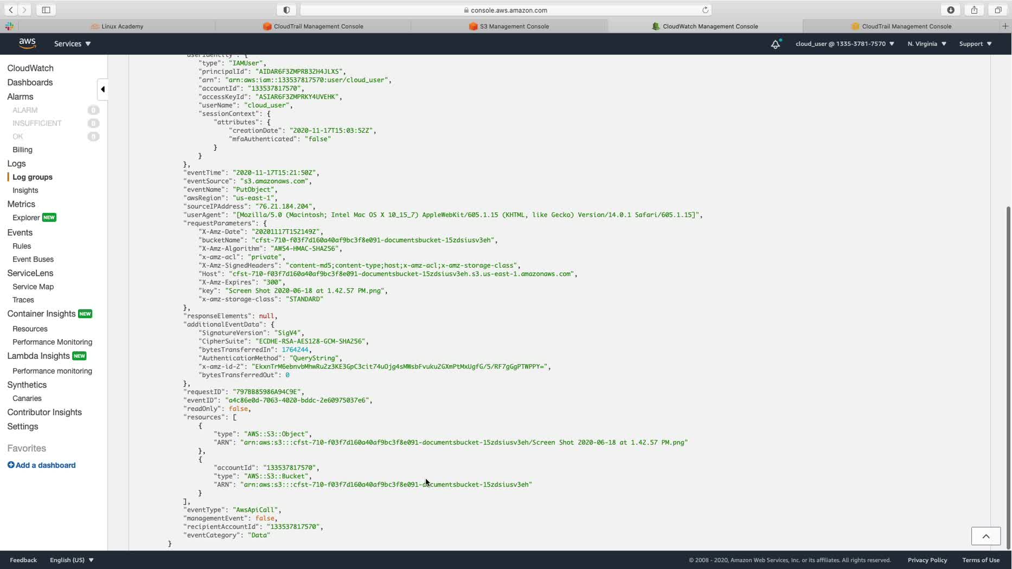The height and width of the screenshot is (569, 1012).
Task: Open the N. Virginia region selector
Action: point(927,44)
